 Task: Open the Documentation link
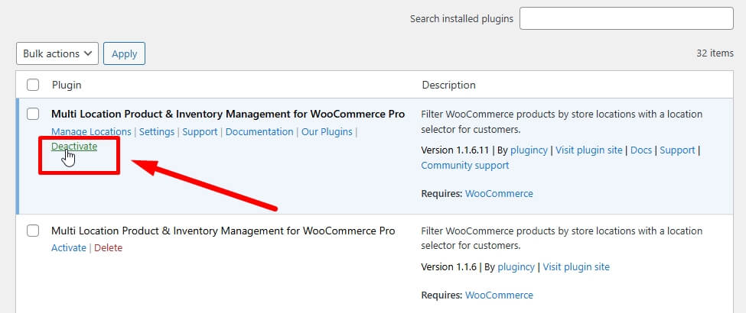pos(259,131)
